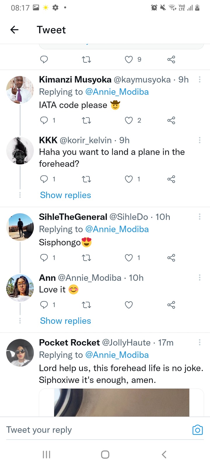Viewport: 210px width, 467px height.
Task: Open @Annie_Modiba link in Pocket Rocket's reply
Action: pos(117,355)
